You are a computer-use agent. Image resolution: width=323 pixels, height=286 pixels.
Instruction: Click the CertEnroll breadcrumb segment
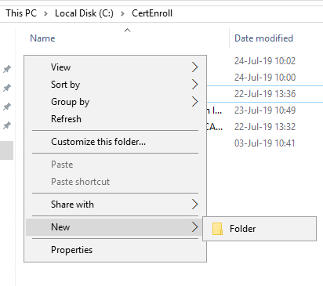coord(152,13)
